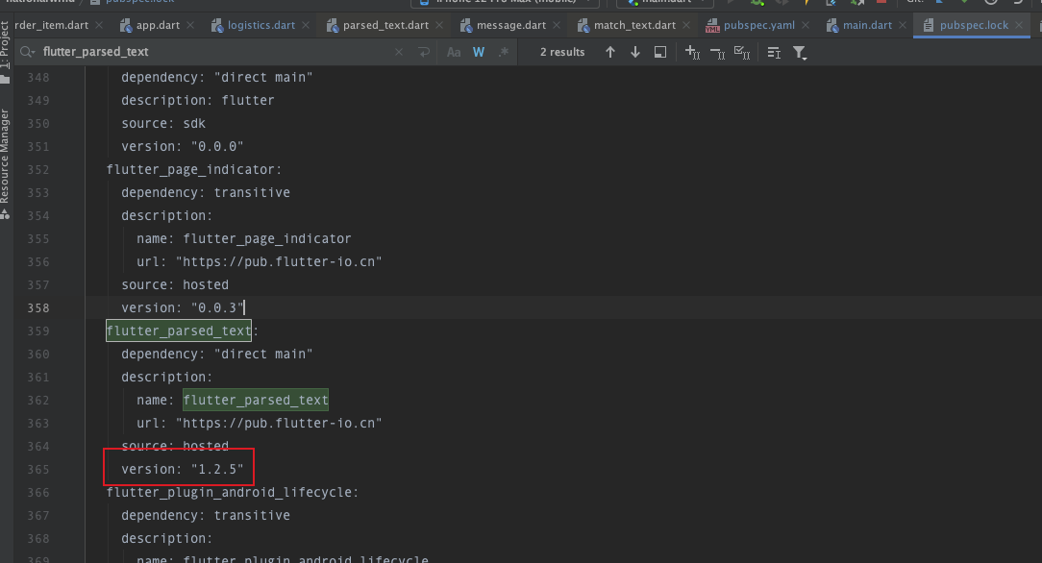
Task: Click the version "0.0.0" line
Action: (182, 147)
